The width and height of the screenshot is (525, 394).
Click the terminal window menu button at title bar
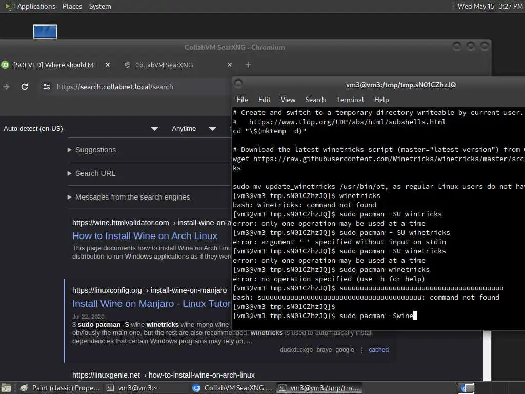238,84
